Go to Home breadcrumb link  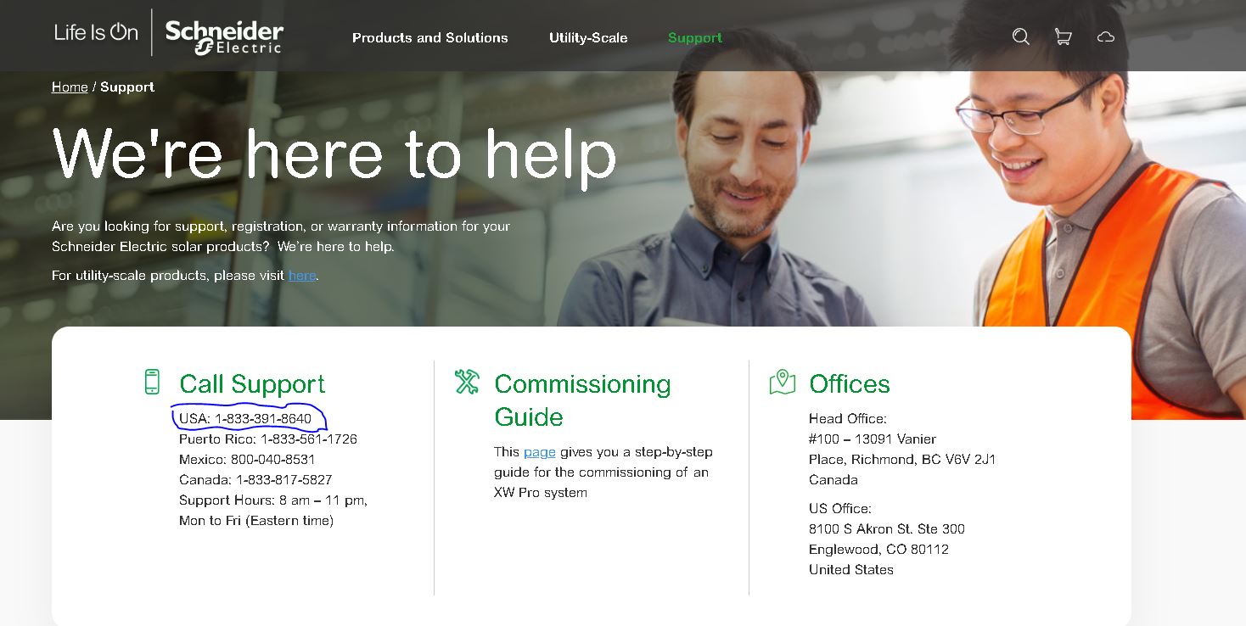(x=70, y=87)
